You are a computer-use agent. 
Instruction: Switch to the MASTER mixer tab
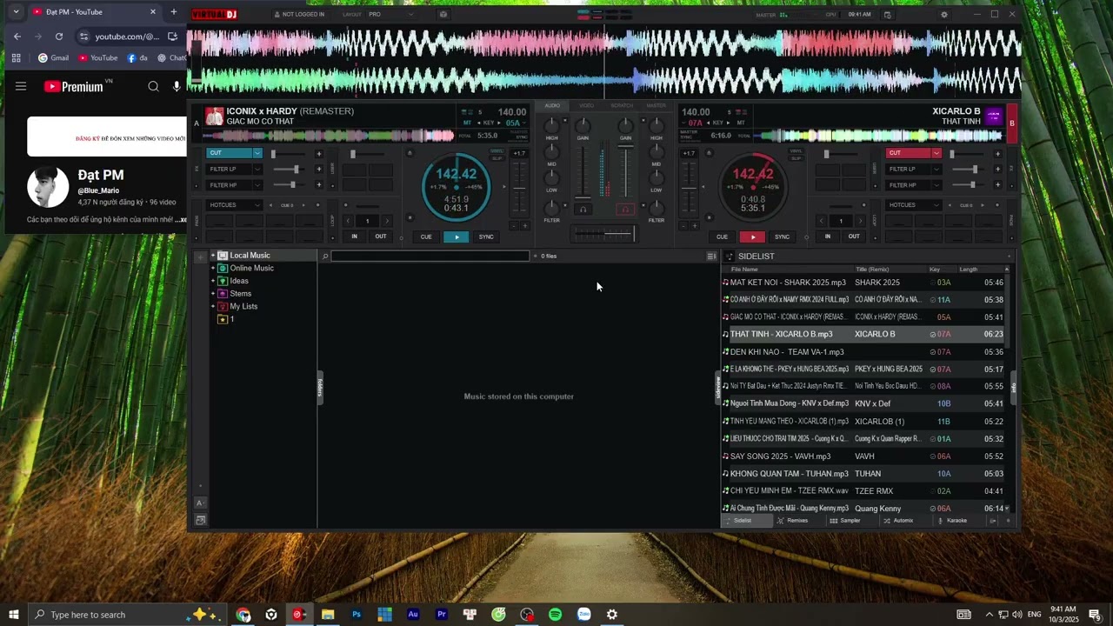tap(656, 105)
